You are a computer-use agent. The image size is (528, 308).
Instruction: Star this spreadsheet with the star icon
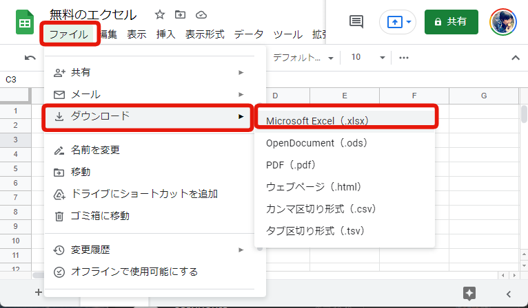(160, 14)
